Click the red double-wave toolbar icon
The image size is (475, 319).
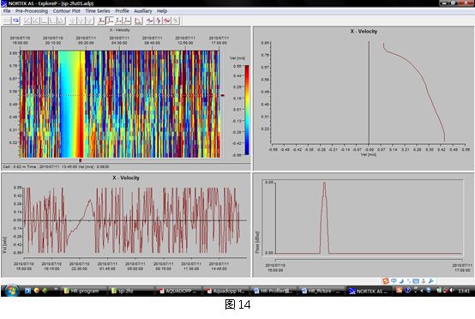166,21
